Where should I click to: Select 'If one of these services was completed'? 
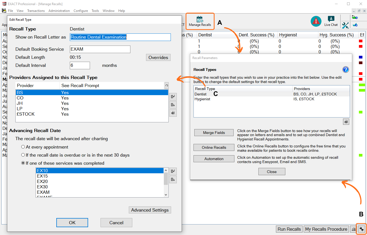pos(23,163)
